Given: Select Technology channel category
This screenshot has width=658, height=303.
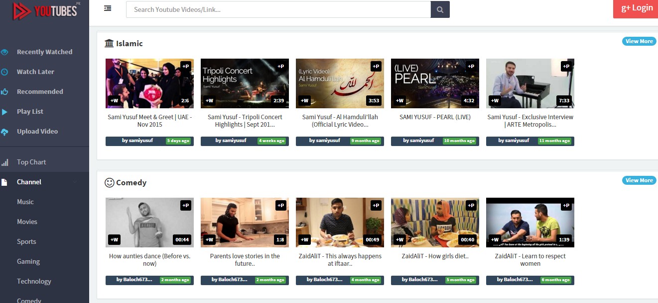Looking at the screenshot, I should tap(34, 282).
